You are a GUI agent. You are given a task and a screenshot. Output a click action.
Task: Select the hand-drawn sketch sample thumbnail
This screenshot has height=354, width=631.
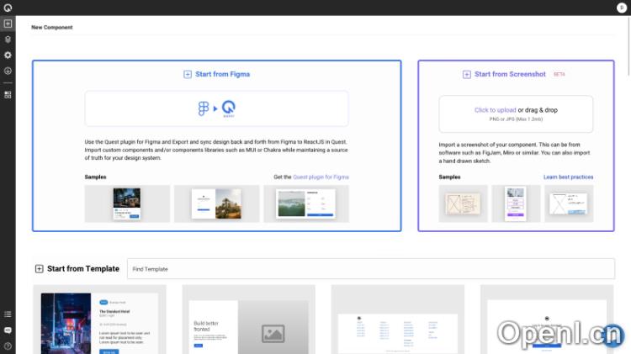463,203
